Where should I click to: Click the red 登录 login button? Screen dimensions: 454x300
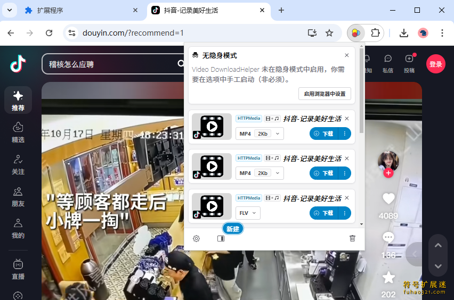[435, 64]
